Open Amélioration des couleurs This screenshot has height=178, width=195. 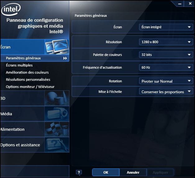tap(27, 72)
